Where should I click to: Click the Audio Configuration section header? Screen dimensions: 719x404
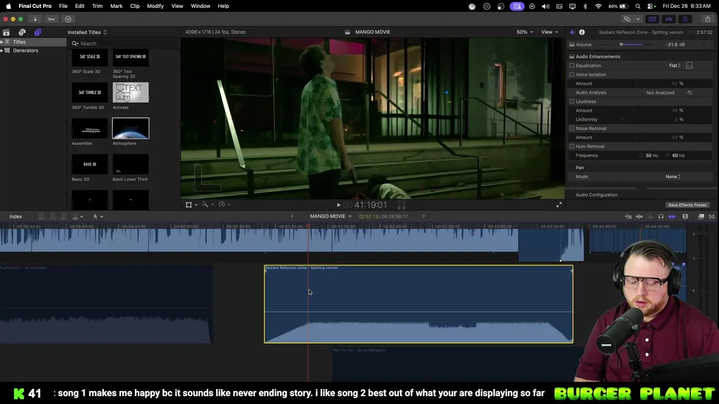(597, 195)
